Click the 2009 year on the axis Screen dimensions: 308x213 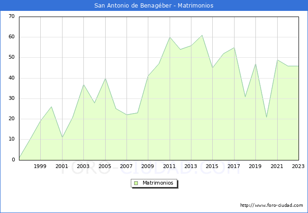pos(148,166)
